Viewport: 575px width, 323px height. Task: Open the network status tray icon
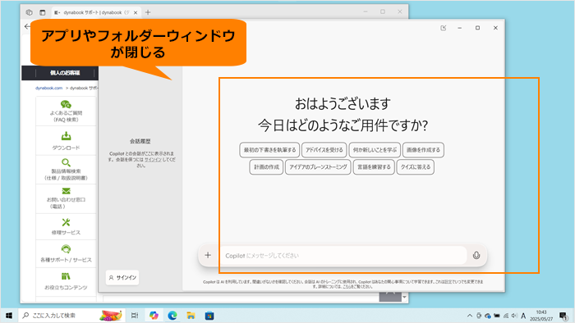506,316
